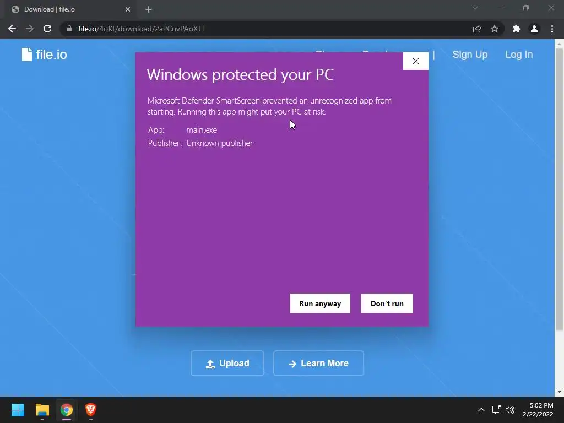The width and height of the screenshot is (564, 423).
Task: Click the Log In link
Action: [x=519, y=55]
